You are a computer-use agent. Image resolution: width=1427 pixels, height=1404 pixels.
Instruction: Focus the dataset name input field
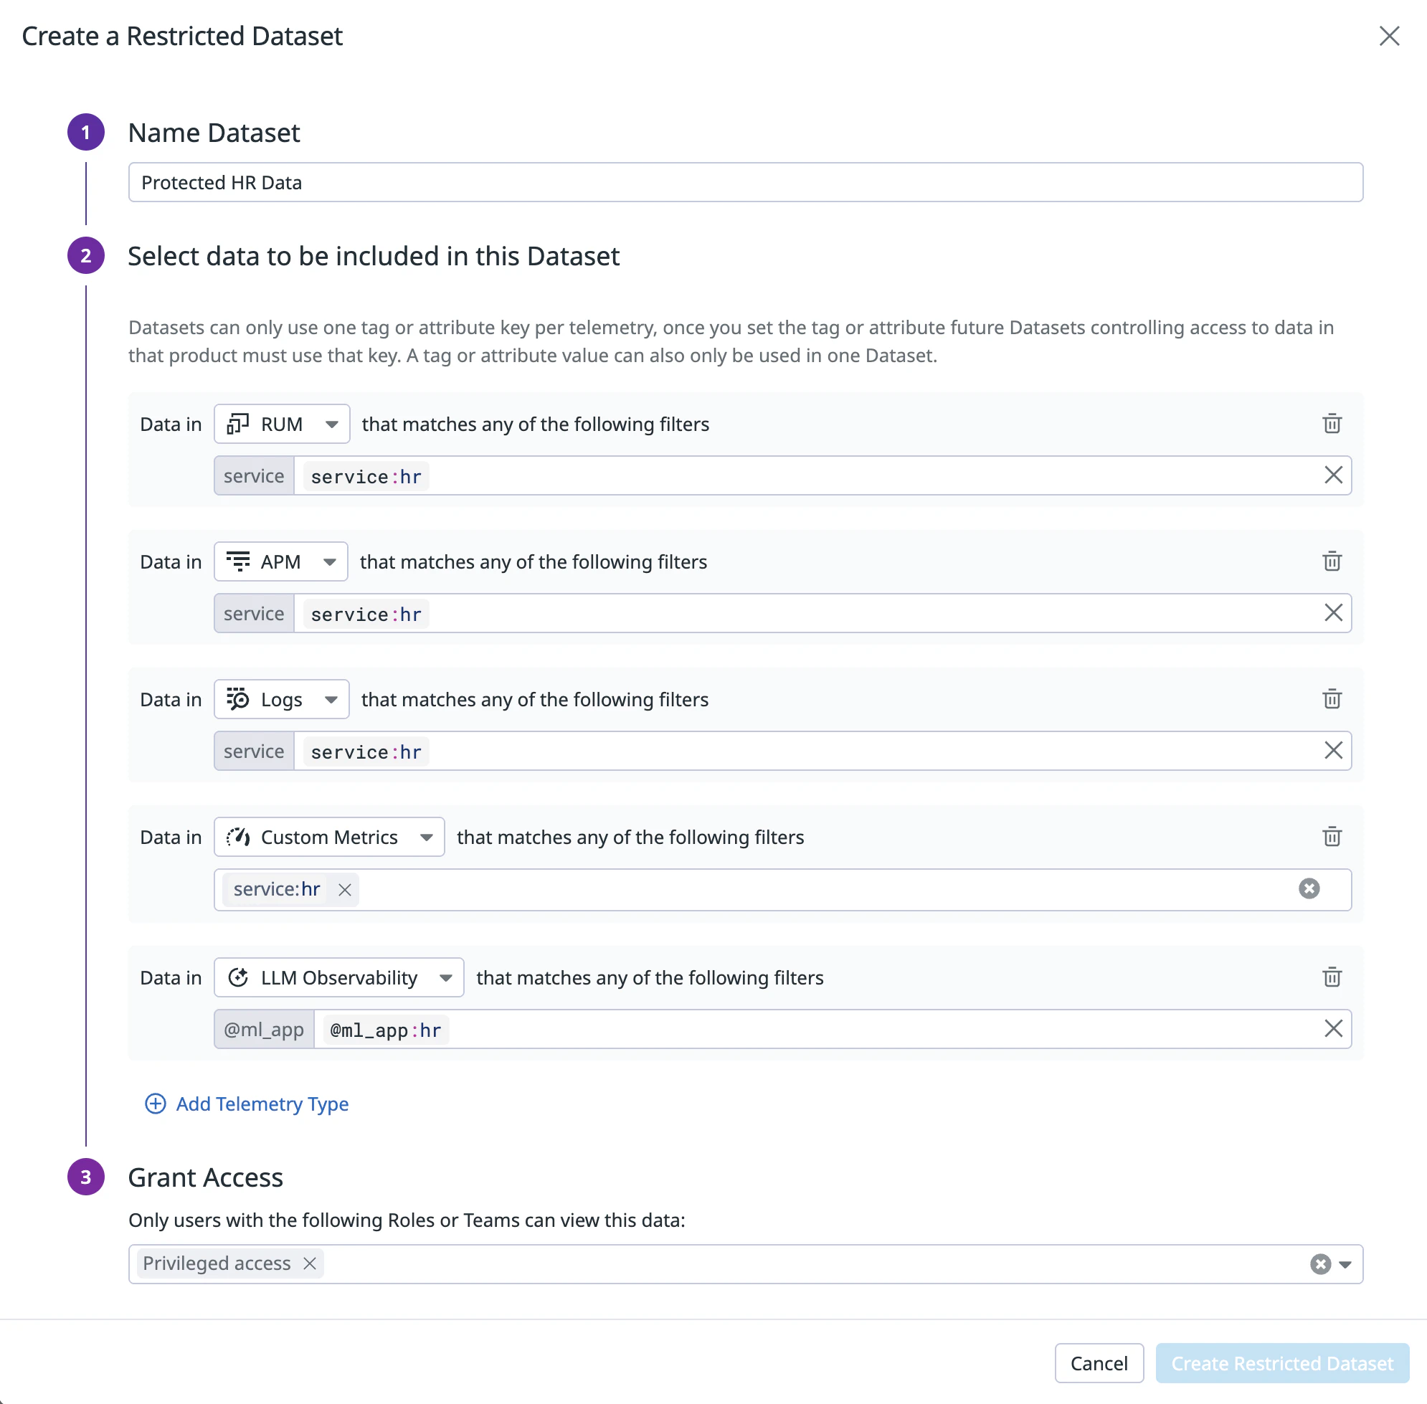click(x=745, y=183)
